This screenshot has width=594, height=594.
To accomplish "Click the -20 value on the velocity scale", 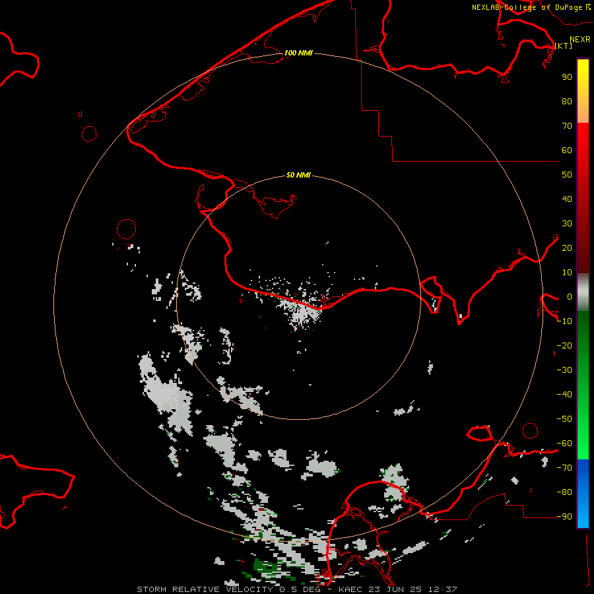I will [564, 346].
